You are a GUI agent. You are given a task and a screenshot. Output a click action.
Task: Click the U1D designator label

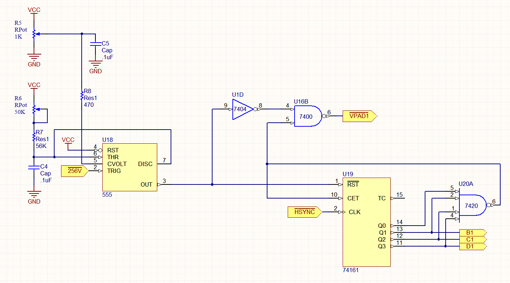tap(238, 95)
